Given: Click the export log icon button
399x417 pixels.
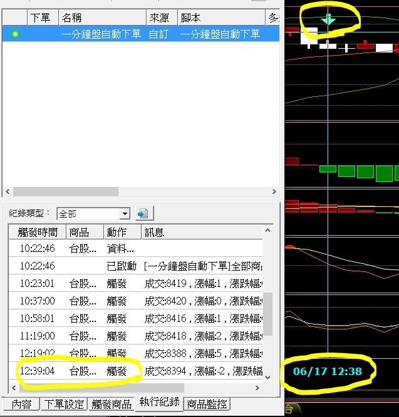Looking at the screenshot, I should (x=145, y=213).
